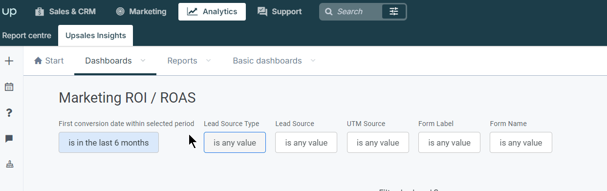This screenshot has width=607, height=191.
Task: Select the Upsales Insights tab
Action: click(x=96, y=36)
